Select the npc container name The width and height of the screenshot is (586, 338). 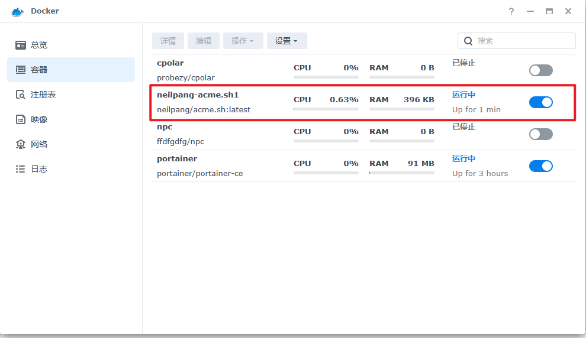165,127
